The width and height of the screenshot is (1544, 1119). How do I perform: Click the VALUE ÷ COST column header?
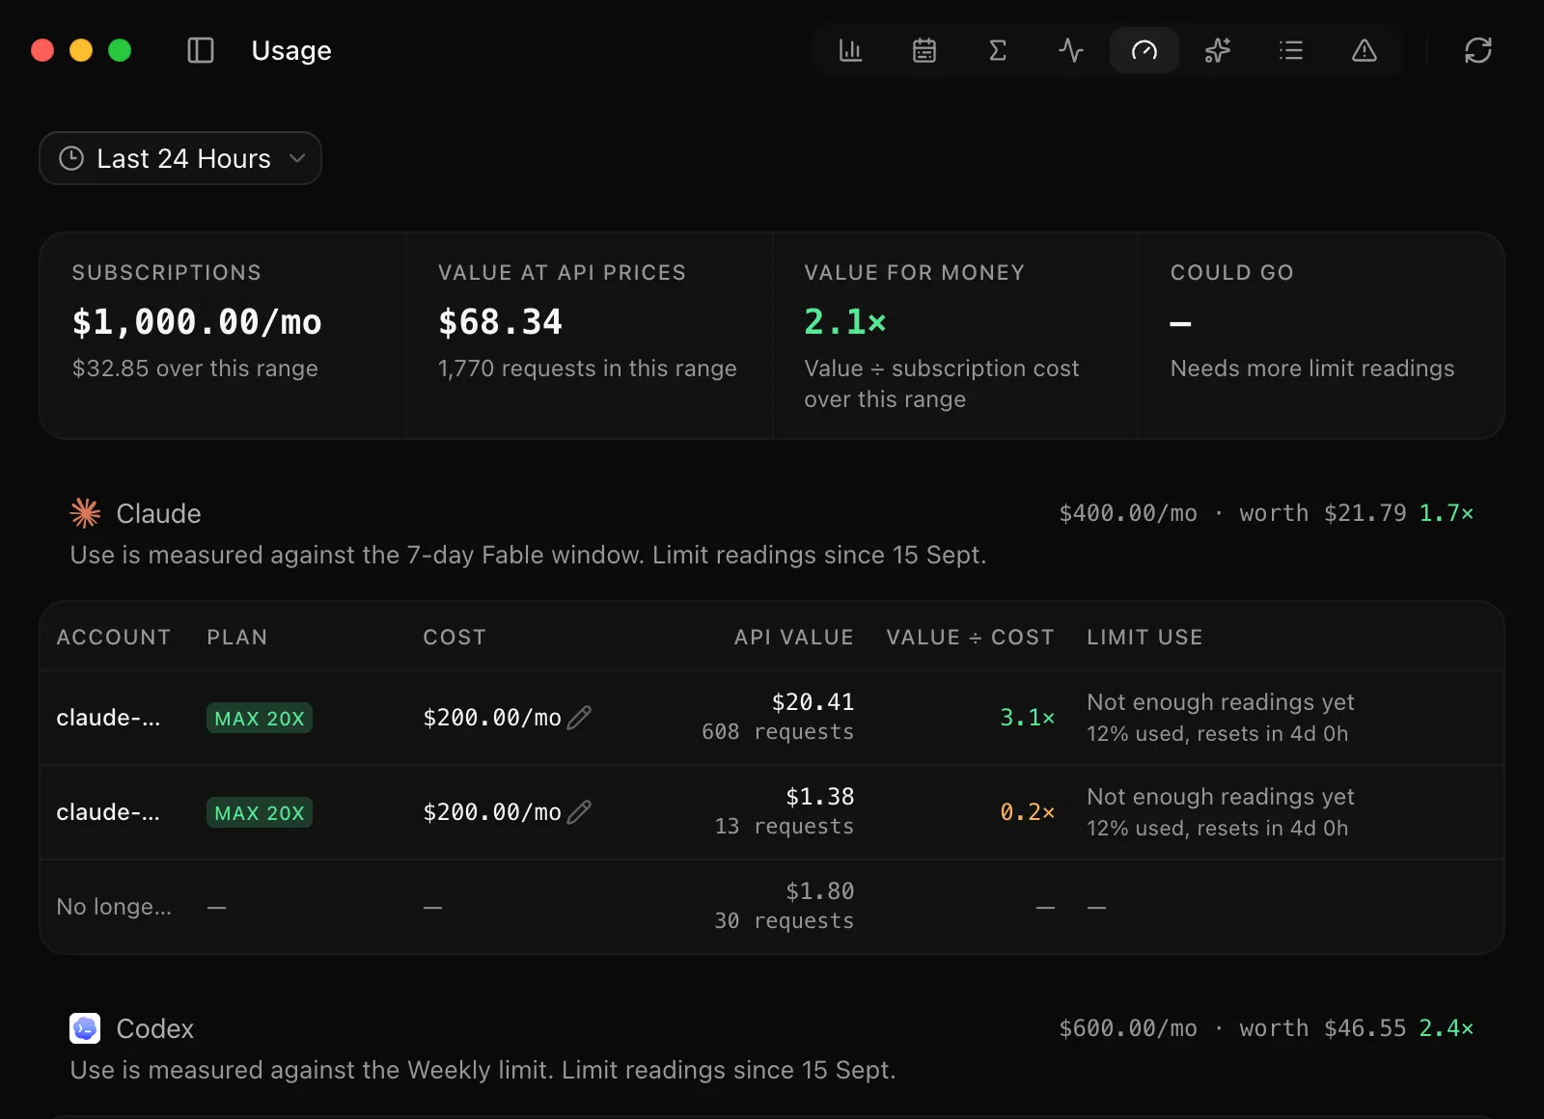[971, 637]
